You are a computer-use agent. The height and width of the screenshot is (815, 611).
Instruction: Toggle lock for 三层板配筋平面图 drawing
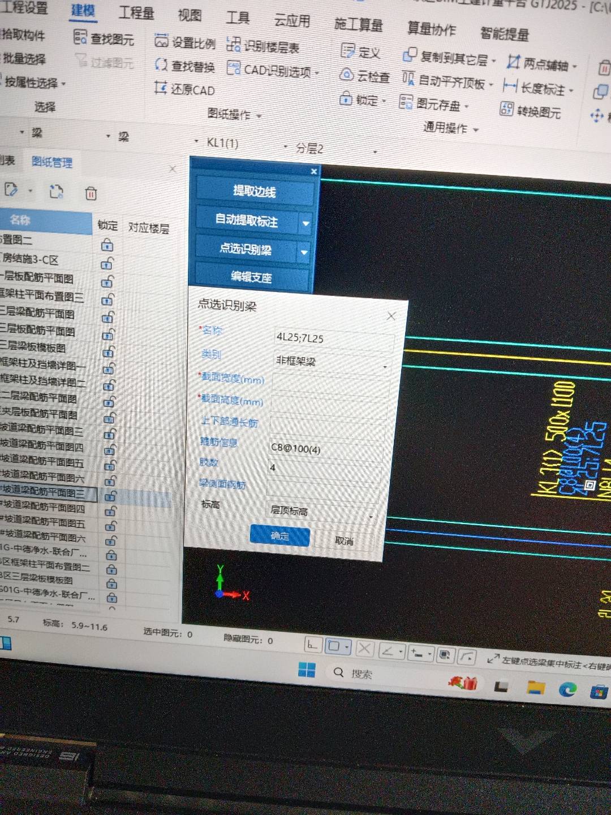pyautogui.click(x=108, y=334)
